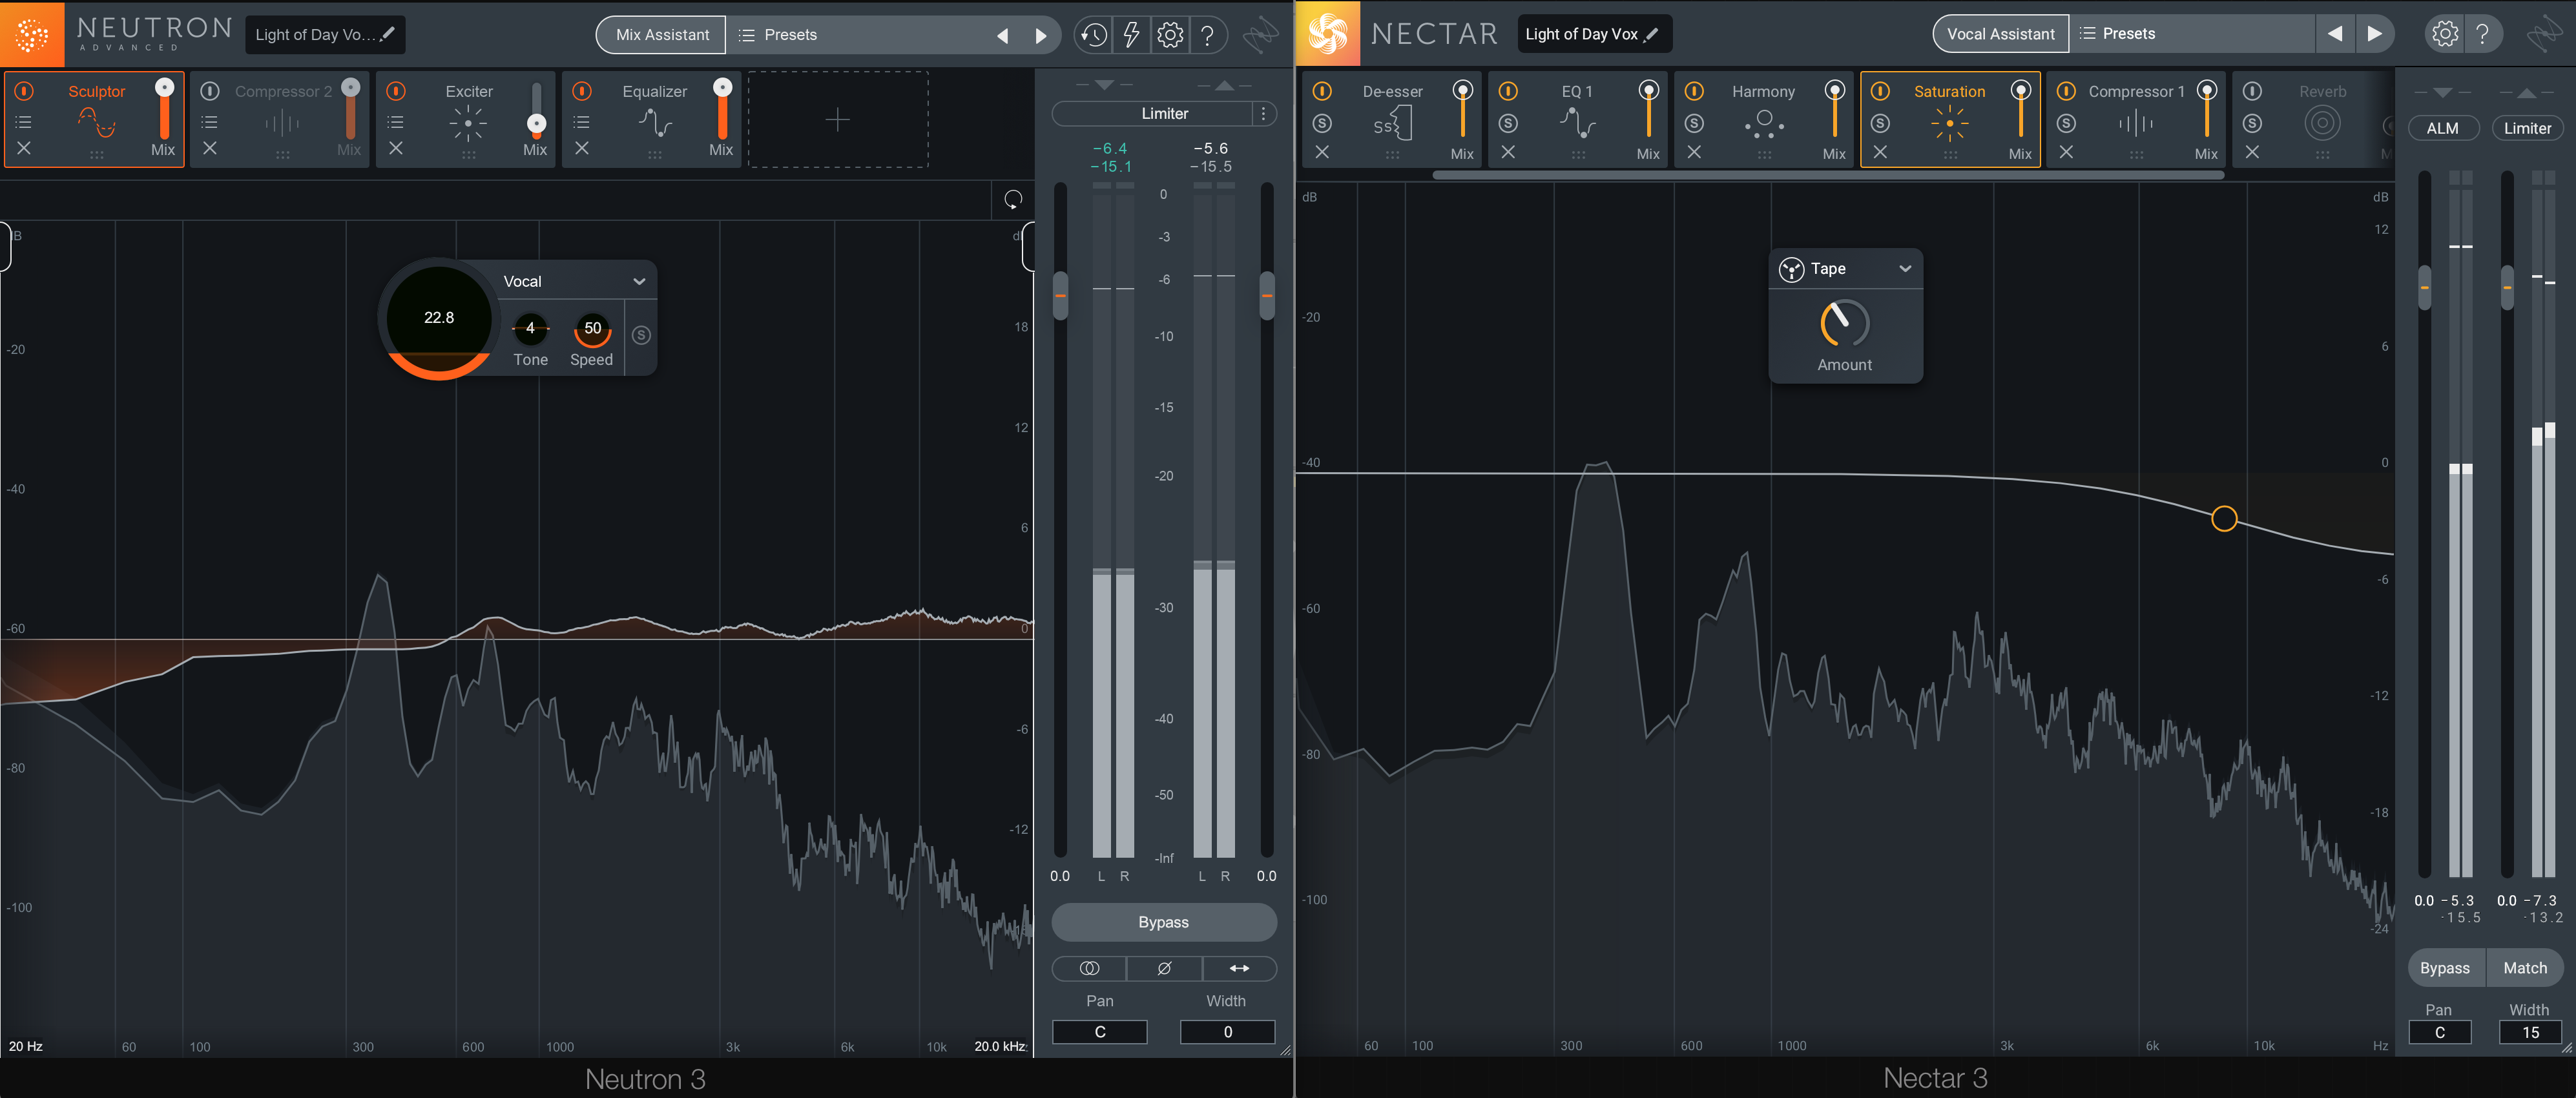Remove Sculptor module with X
The height and width of the screenshot is (1098, 2576).
[24, 148]
